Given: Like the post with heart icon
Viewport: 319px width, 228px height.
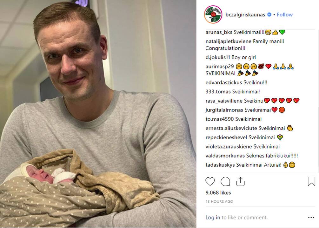Looking at the screenshot, I should click(x=210, y=181).
